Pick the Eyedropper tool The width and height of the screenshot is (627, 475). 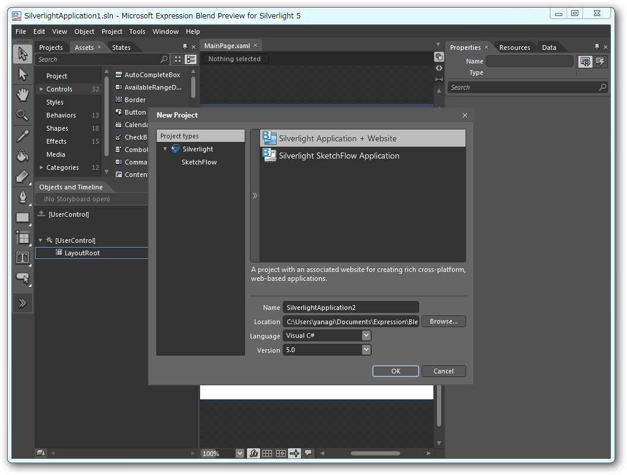22,135
